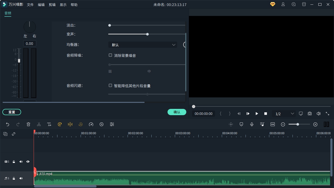Select the scissors split tool

(39, 124)
